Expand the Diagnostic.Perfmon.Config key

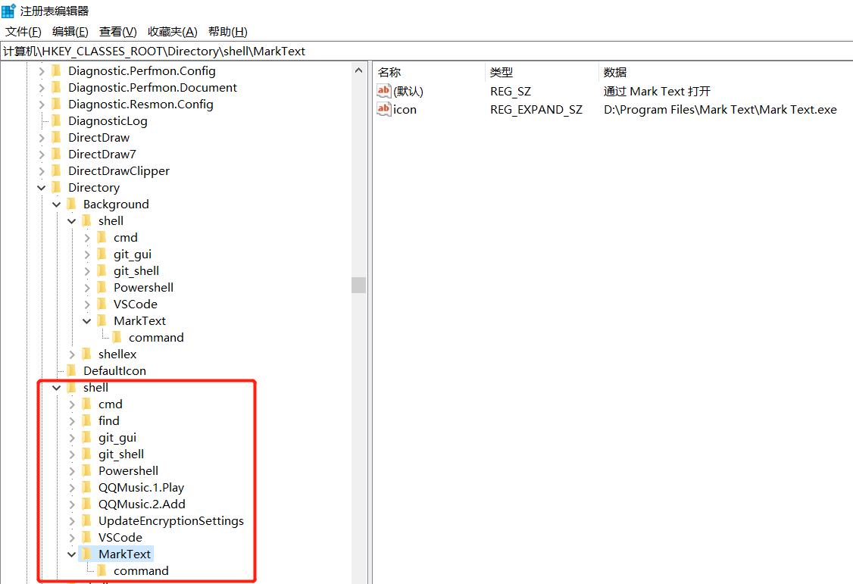pos(42,71)
